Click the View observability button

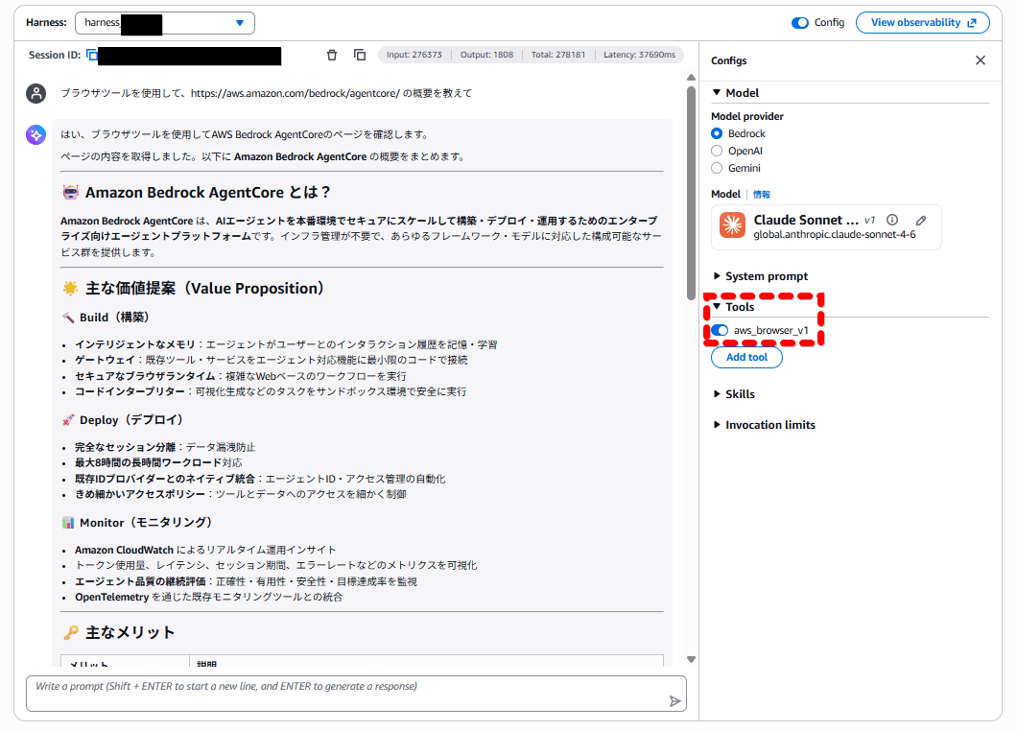(922, 23)
